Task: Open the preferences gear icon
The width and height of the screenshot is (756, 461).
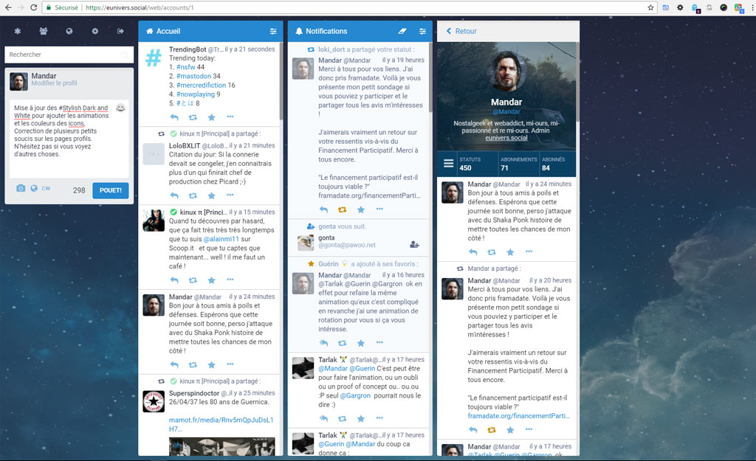Action: (94, 31)
